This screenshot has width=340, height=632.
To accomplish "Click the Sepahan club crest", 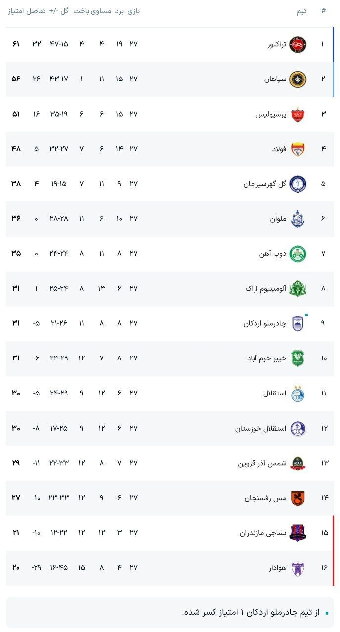I will pos(297,79).
